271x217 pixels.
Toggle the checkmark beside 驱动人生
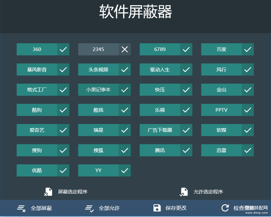click(x=186, y=70)
